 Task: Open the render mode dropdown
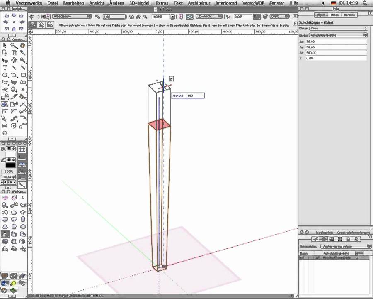coord(279,17)
